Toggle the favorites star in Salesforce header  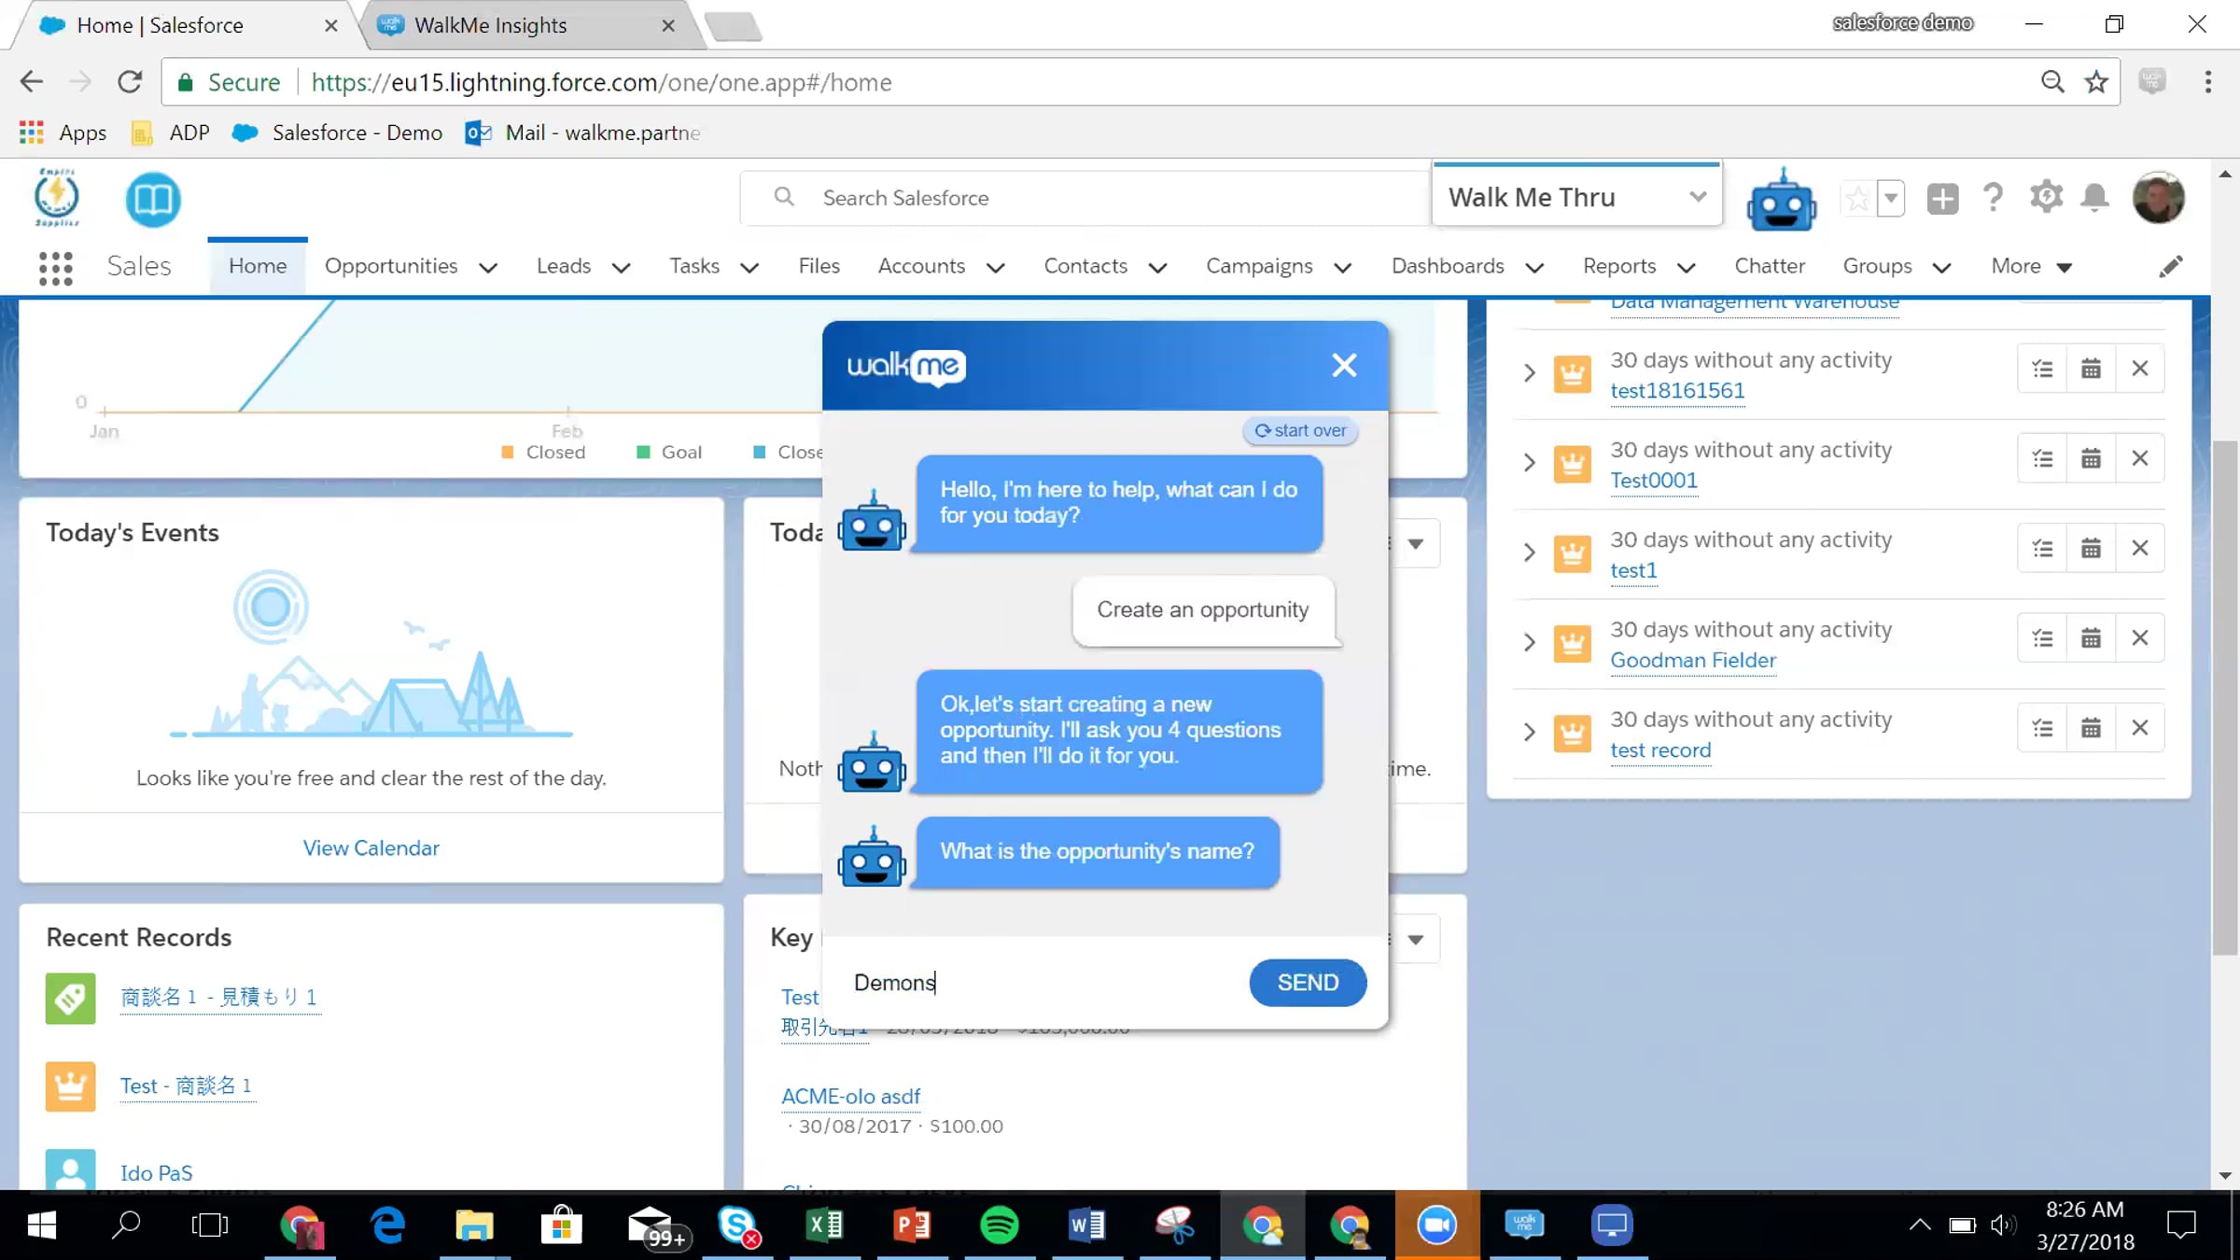(x=1857, y=199)
